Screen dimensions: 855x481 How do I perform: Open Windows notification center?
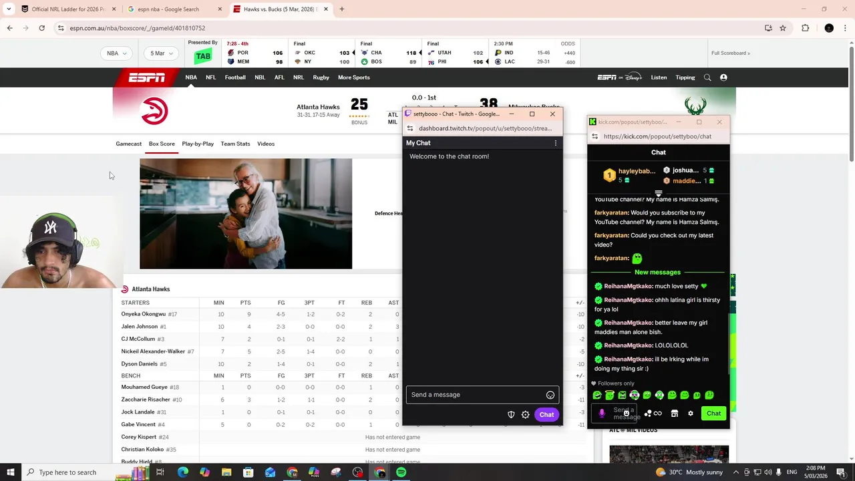[x=842, y=472]
